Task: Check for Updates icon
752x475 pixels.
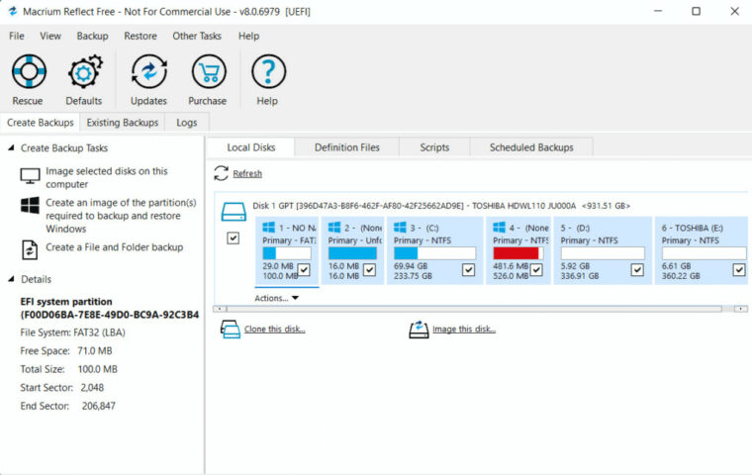Action: coord(149,71)
